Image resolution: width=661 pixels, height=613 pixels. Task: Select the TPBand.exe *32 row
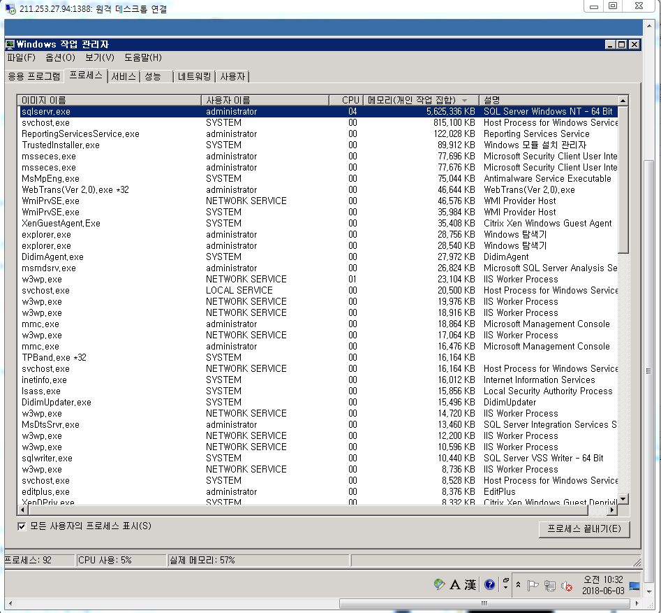point(319,358)
